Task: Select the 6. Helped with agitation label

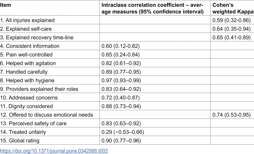Action: (28, 63)
